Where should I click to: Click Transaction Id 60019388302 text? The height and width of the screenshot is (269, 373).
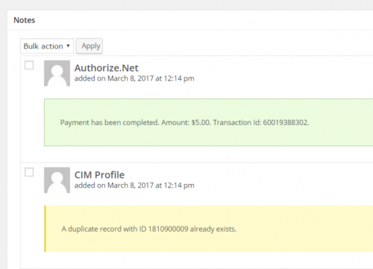tap(261, 122)
